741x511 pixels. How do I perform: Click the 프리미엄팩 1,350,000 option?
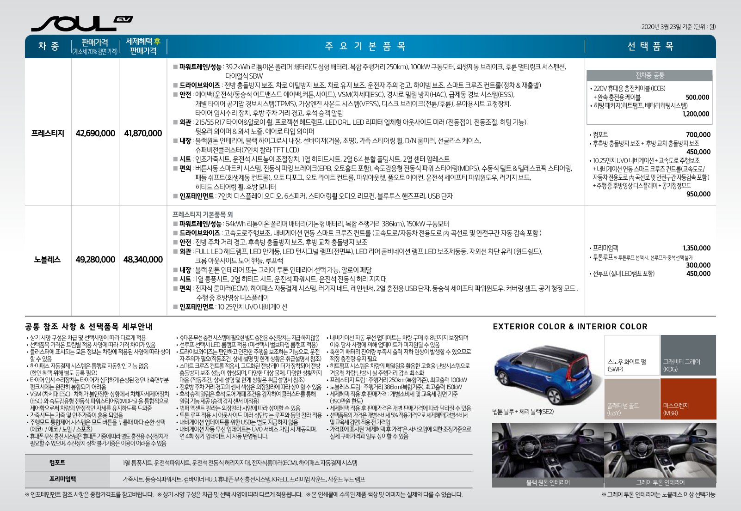pyautogui.click(x=650, y=248)
